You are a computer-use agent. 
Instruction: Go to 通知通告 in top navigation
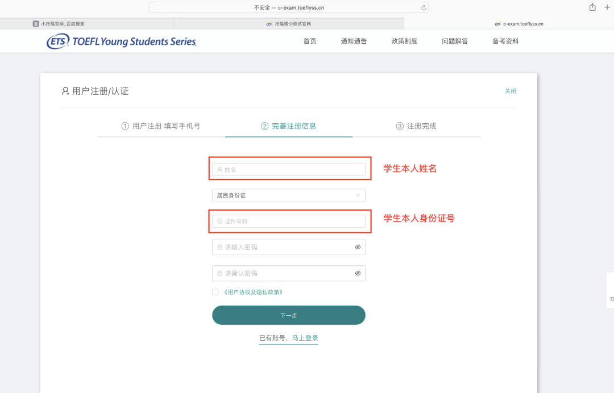coord(354,41)
